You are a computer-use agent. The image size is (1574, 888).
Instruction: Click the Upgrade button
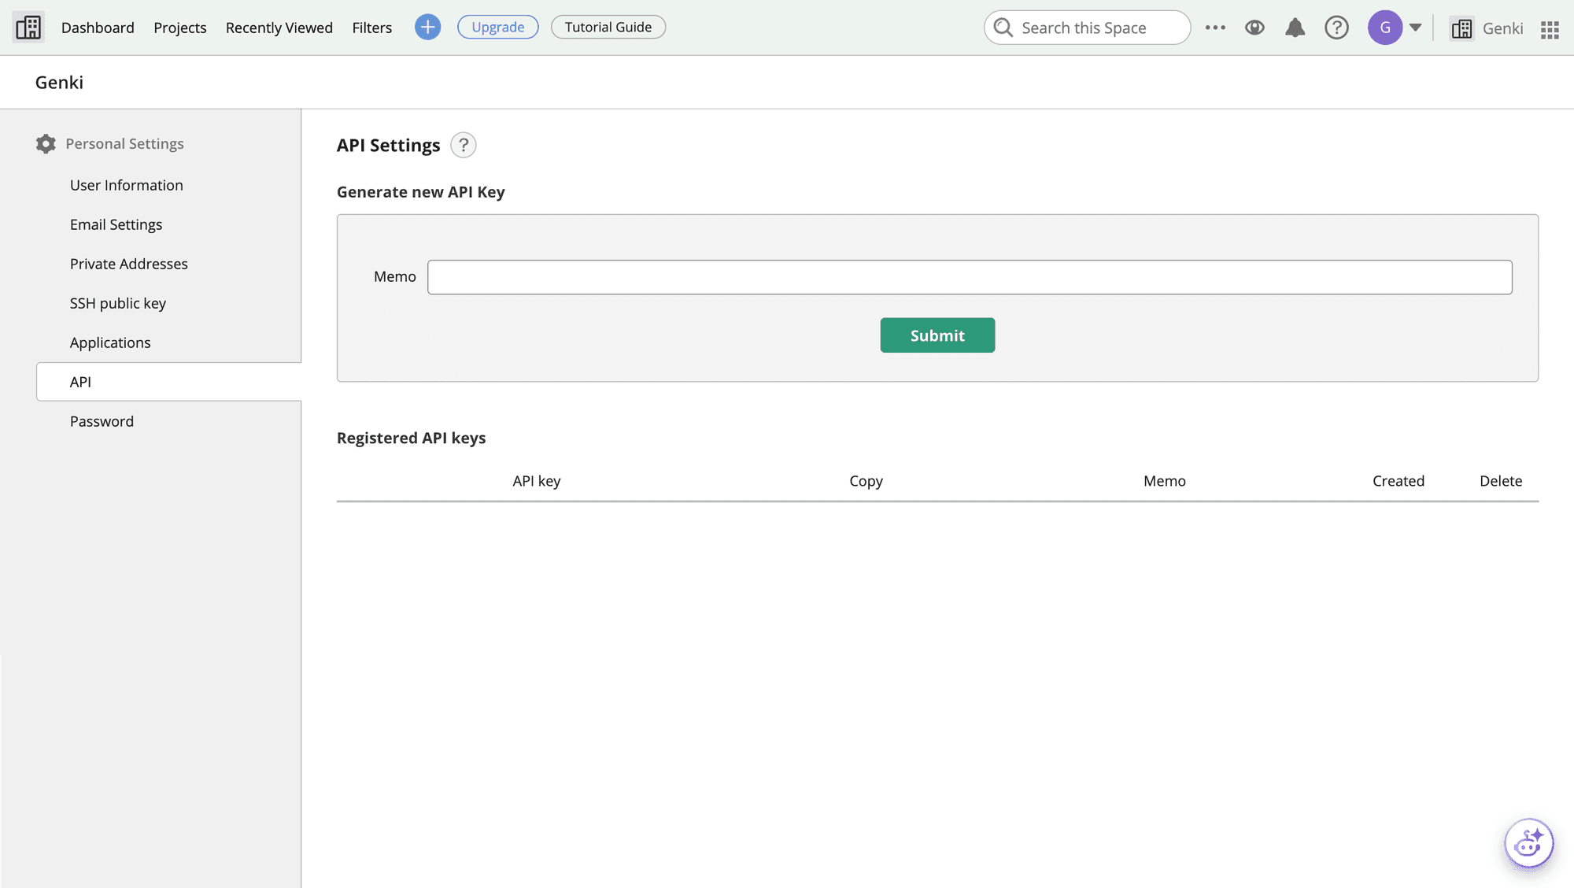click(x=497, y=26)
